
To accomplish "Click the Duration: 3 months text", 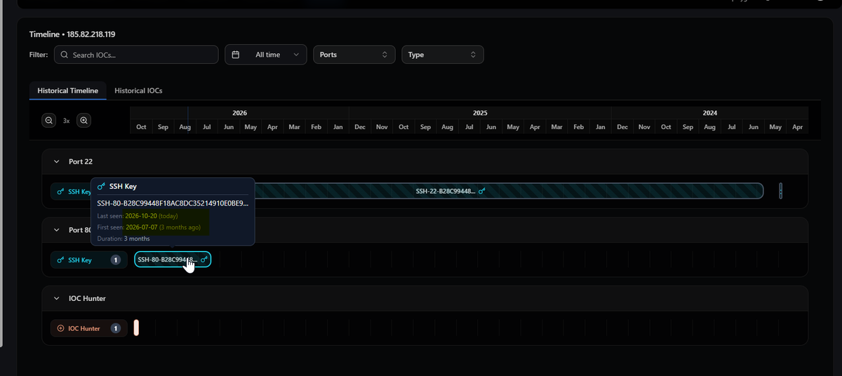I will tap(123, 239).
